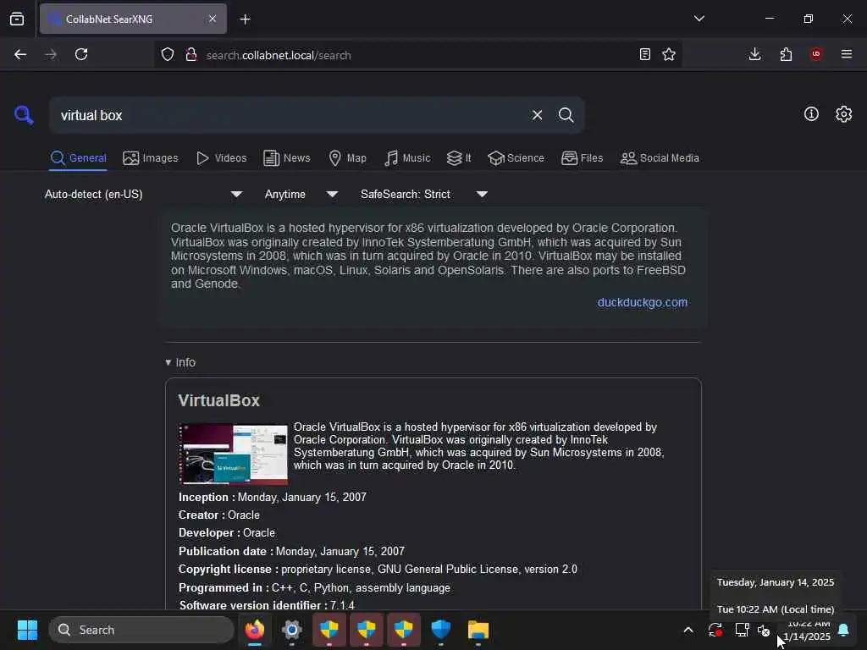Collapse the Info section
The height and width of the screenshot is (650, 867).
pos(180,362)
